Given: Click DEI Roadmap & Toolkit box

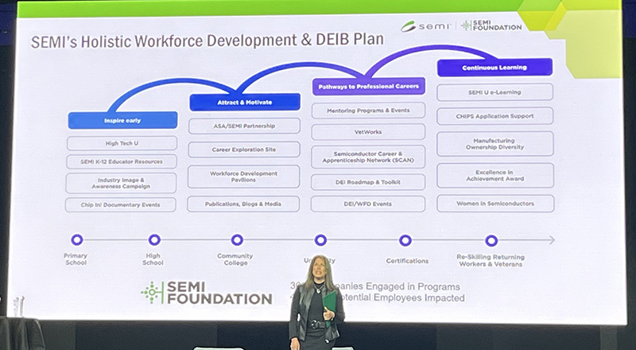Looking at the screenshot, I should click(368, 182).
